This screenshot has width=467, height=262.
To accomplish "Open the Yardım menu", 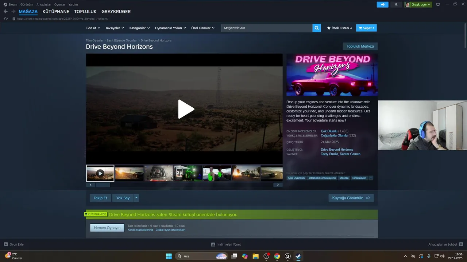I will (x=73, y=4).
